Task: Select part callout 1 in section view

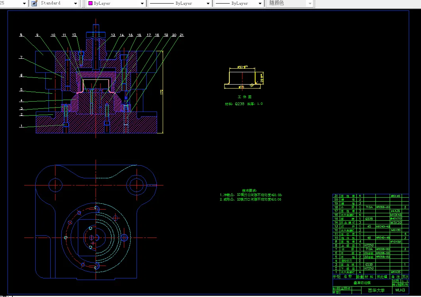Action: click(x=21, y=126)
